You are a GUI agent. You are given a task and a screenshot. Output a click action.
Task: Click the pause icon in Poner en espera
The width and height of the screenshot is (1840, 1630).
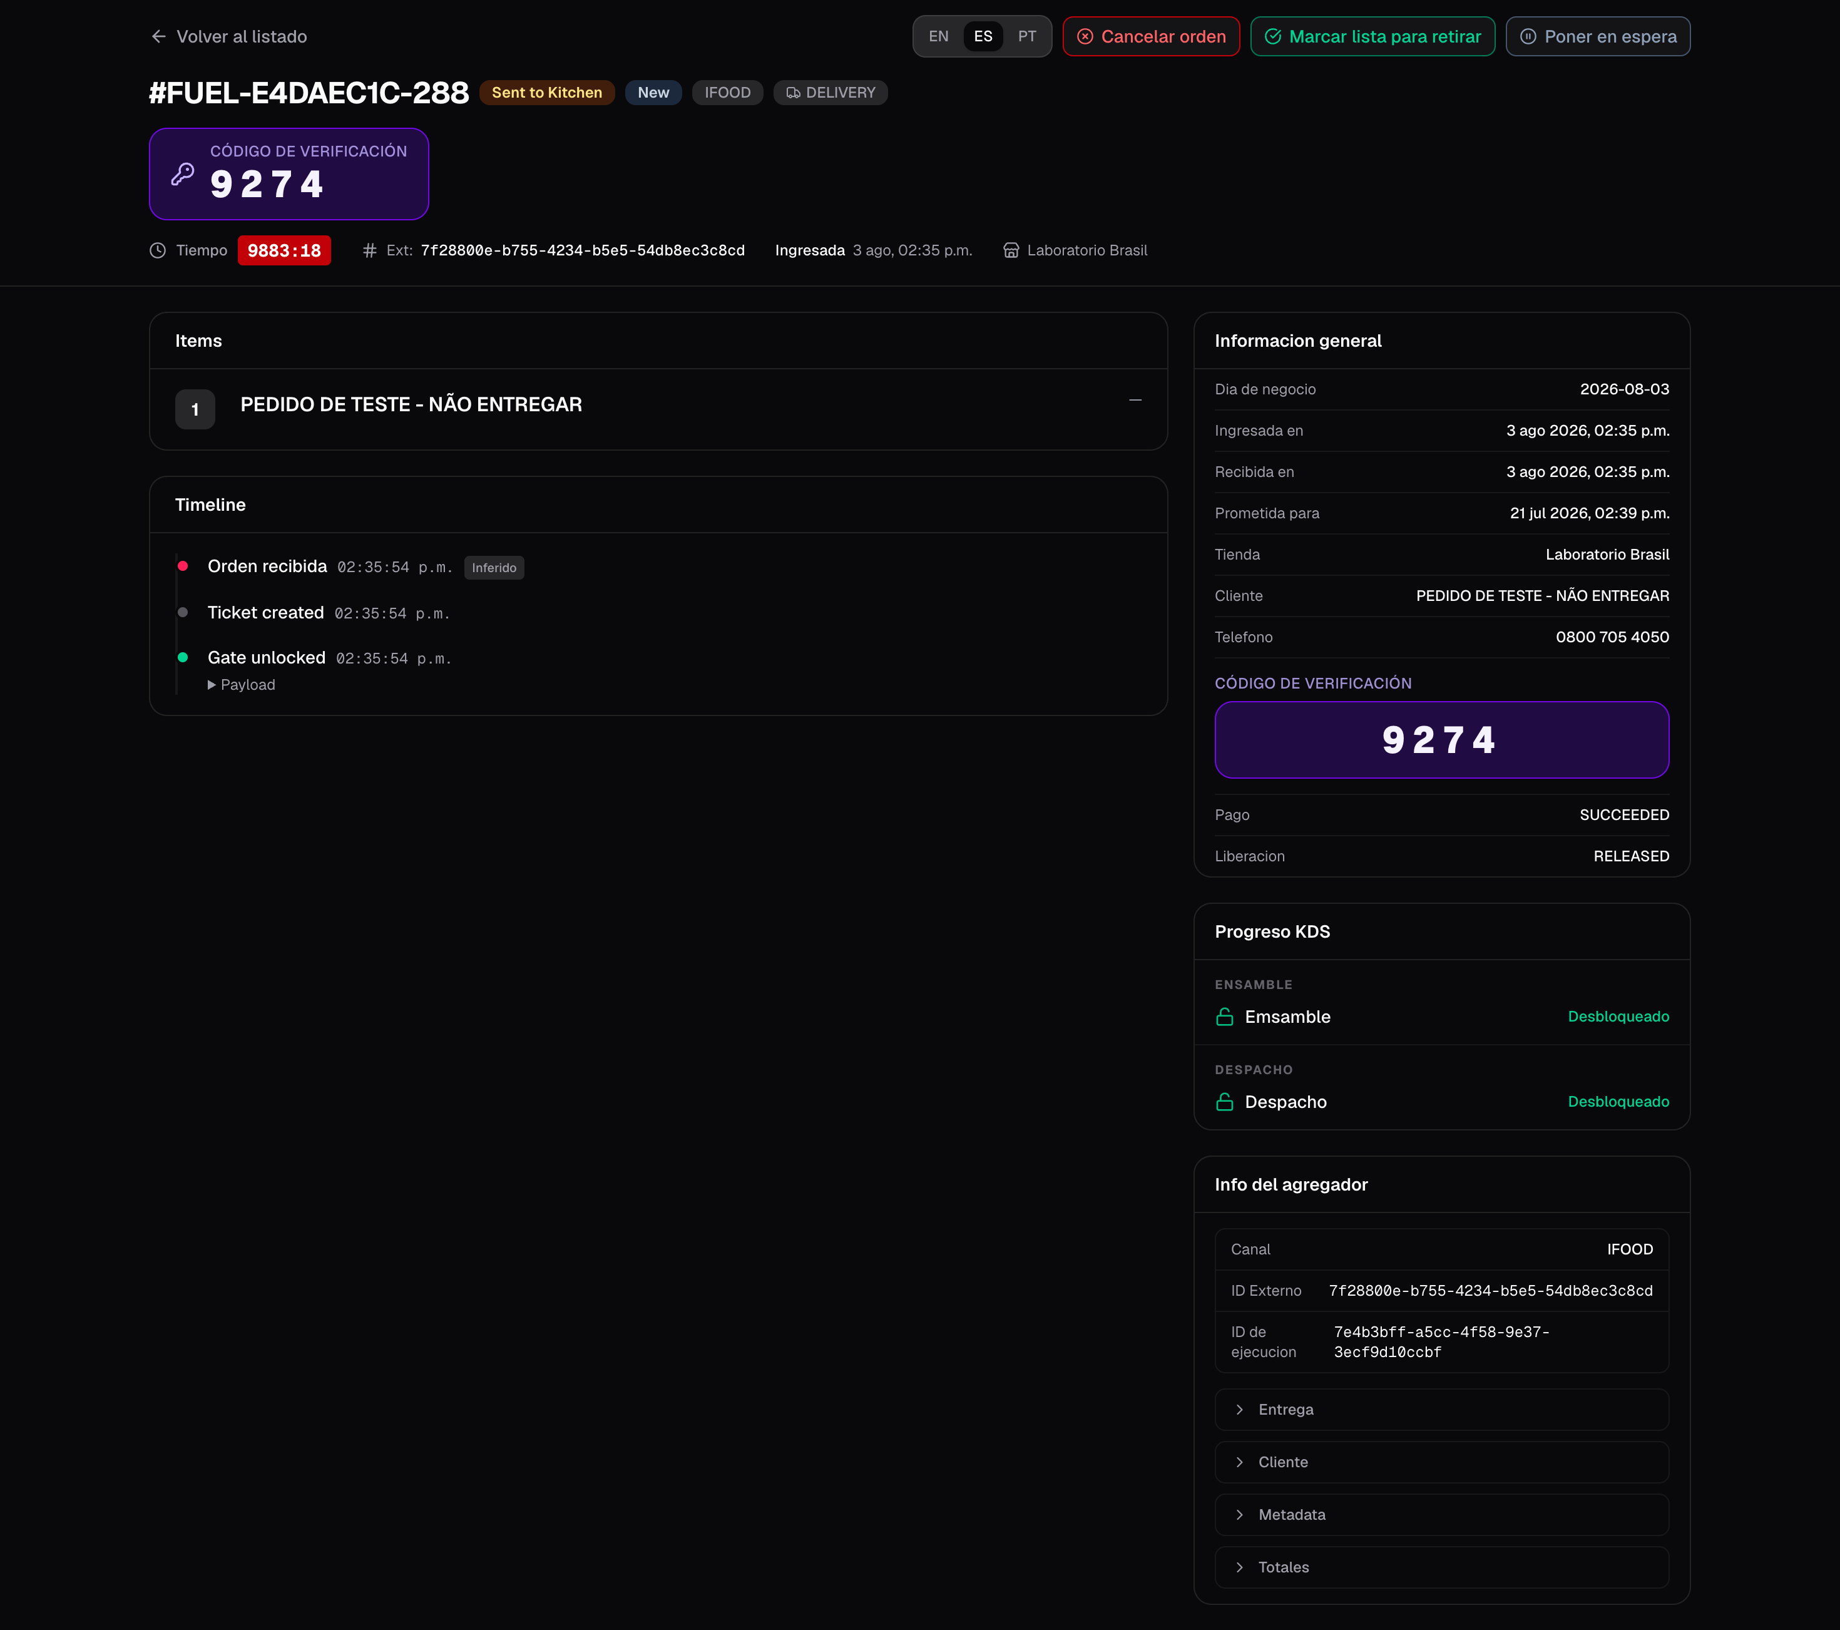pos(1528,37)
